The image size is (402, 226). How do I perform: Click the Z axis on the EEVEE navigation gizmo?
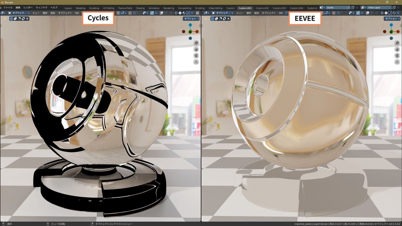[x=391, y=25]
